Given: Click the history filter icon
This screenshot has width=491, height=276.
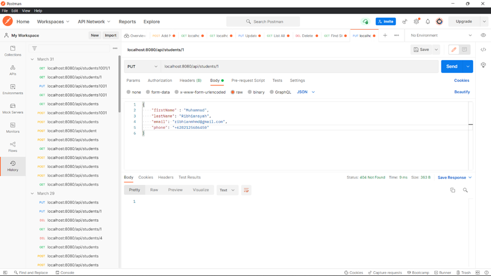Looking at the screenshot, I should pos(34,48).
